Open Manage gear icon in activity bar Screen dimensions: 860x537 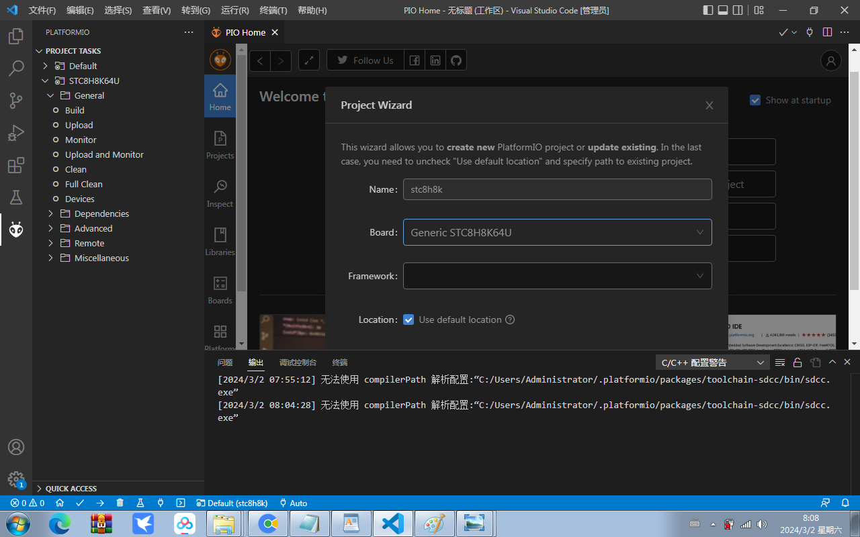16,479
